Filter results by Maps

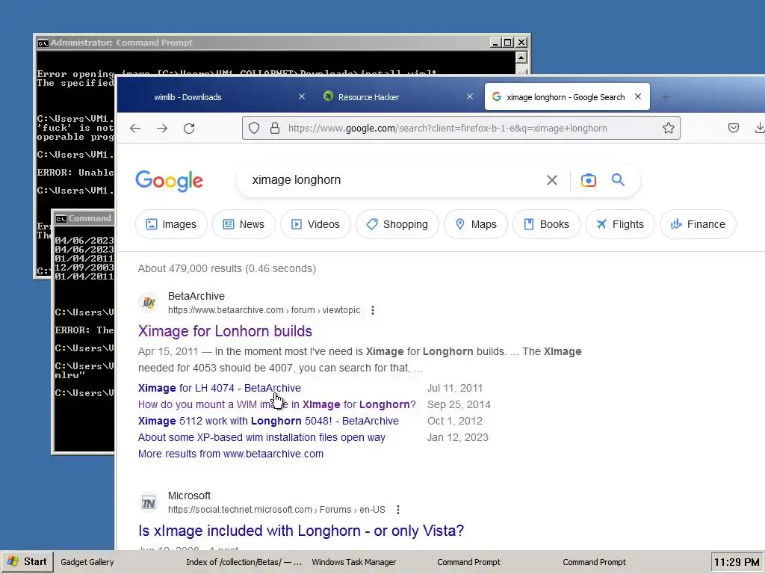(x=476, y=224)
